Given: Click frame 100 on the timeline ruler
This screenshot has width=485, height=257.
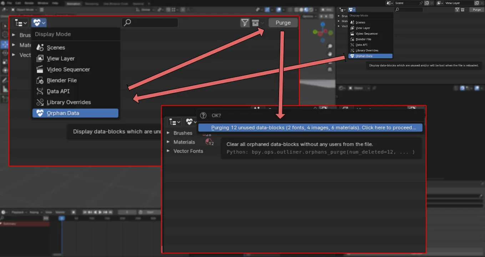Looking at the screenshot, I should pyautogui.click(x=92, y=218).
